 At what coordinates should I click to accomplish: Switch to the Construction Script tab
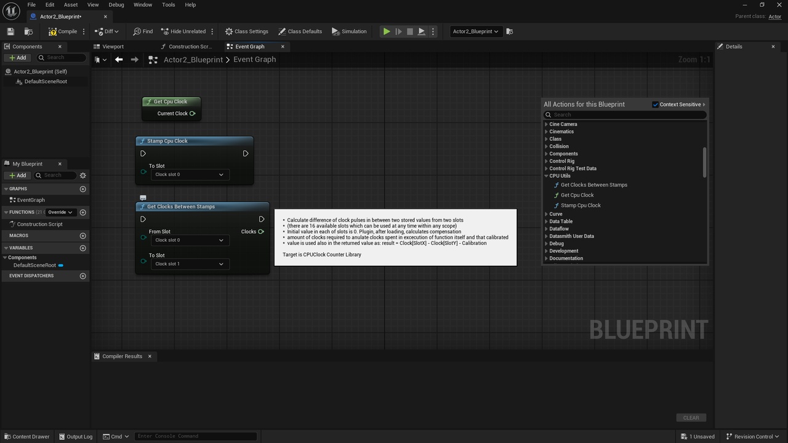190,47
